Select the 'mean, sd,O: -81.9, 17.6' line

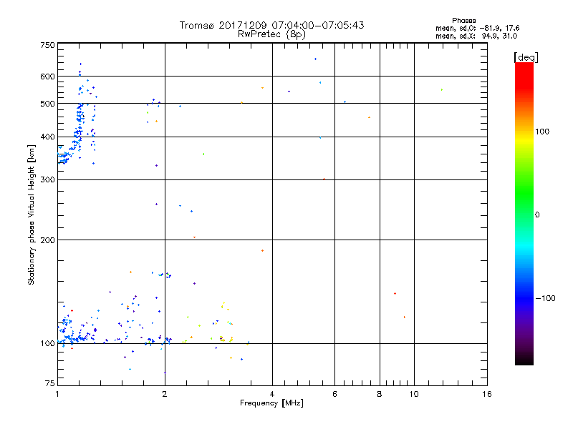coord(477,28)
